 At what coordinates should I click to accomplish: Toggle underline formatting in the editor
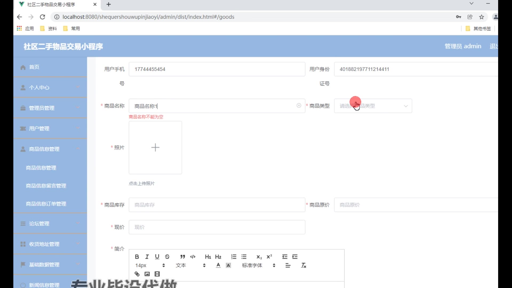click(x=157, y=257)
